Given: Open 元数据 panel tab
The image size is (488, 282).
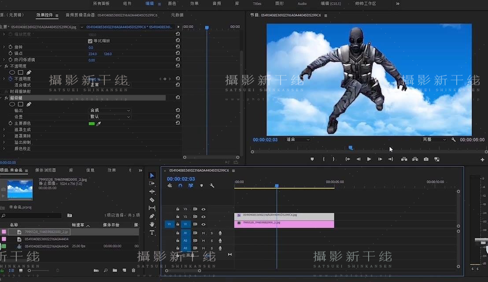Looking at the screenshot, I should click(x=177, y=15).
